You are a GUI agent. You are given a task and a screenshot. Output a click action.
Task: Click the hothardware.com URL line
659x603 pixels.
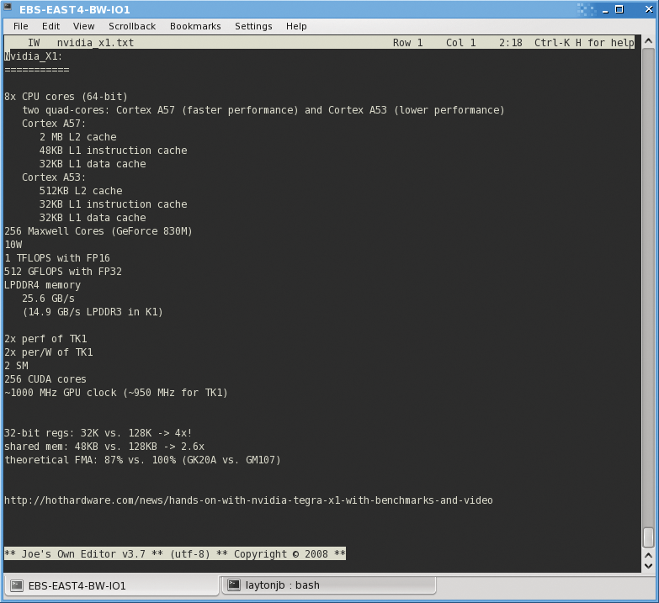[248, 500]
